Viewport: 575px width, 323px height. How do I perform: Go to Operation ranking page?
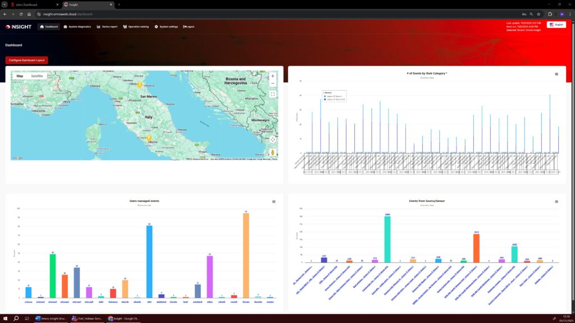point(136,26)
